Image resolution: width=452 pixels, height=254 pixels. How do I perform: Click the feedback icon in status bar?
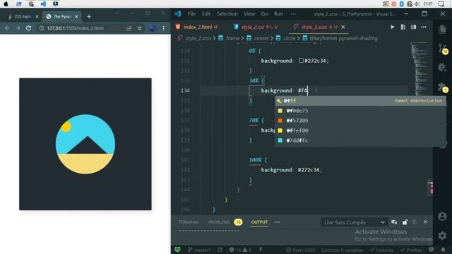coord(432,249)
